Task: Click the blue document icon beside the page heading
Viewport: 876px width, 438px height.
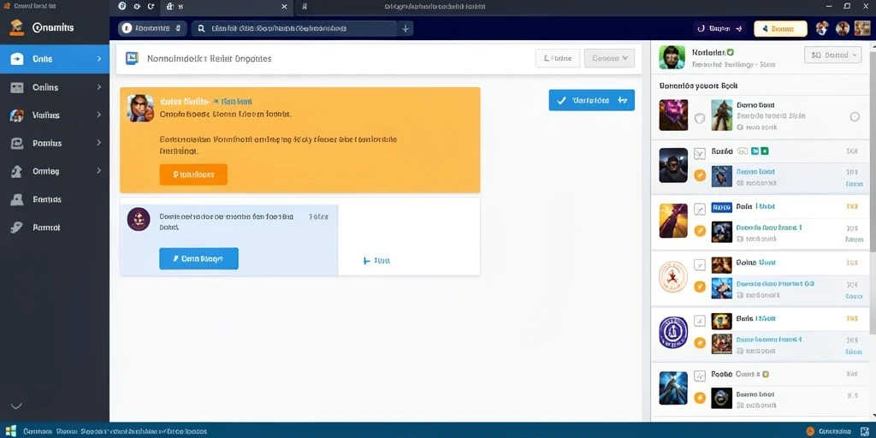Action: (x=132, y=58)
